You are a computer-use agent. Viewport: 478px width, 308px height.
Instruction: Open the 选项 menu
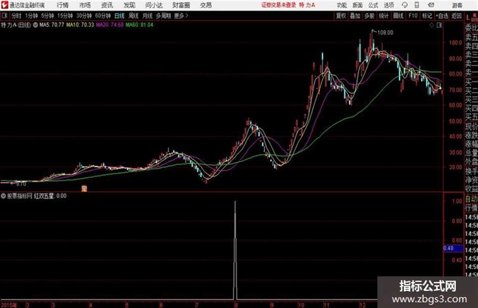click(x=389, y=5)
